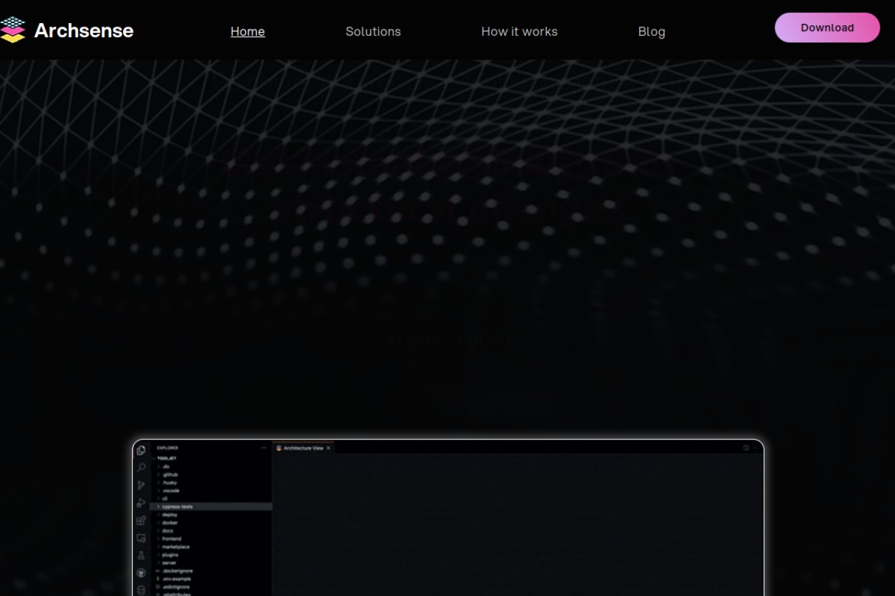
Task: Expand the frontend folder chevron
Action: (x=159, y=539)
